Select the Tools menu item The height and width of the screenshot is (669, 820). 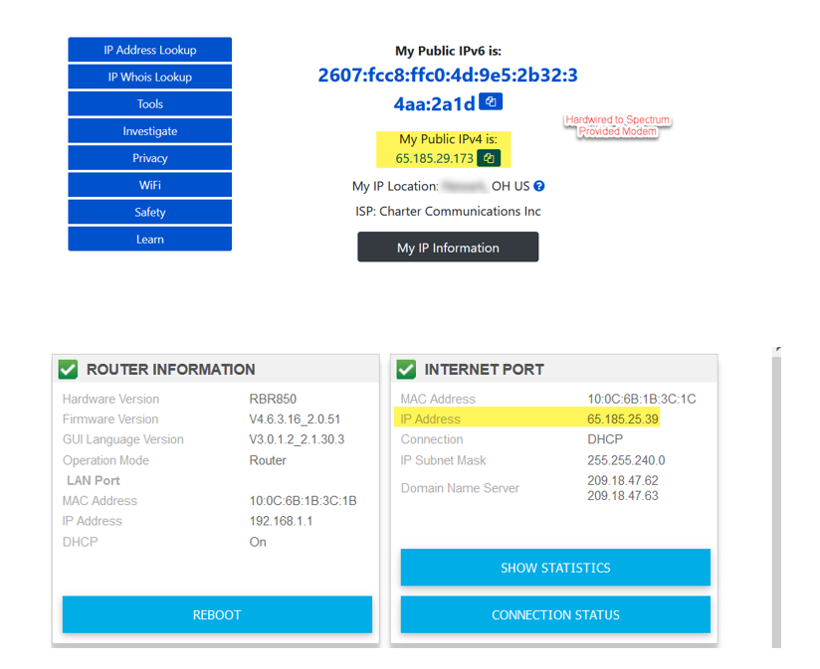coord(149,103)
